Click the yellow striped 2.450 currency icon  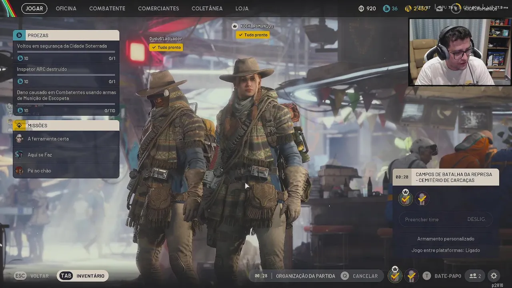coord(408,8)
